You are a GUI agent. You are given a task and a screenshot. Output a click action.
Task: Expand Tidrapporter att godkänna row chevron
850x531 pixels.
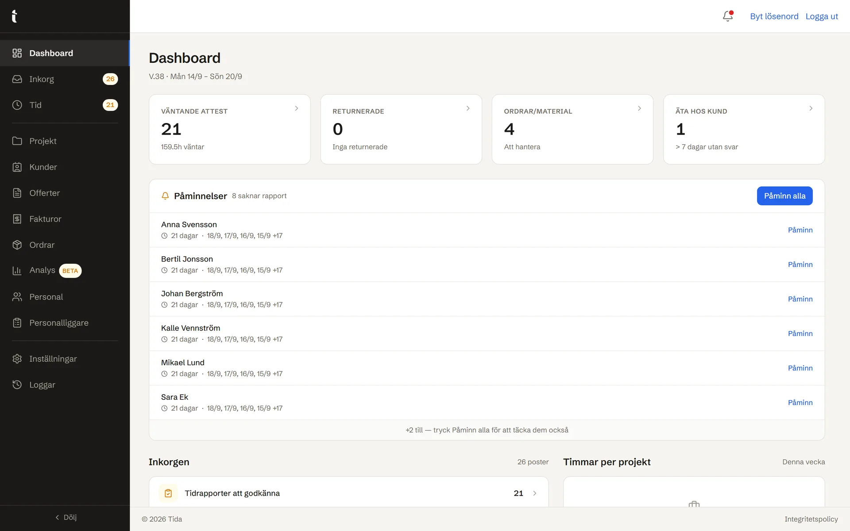click(535, 493)
